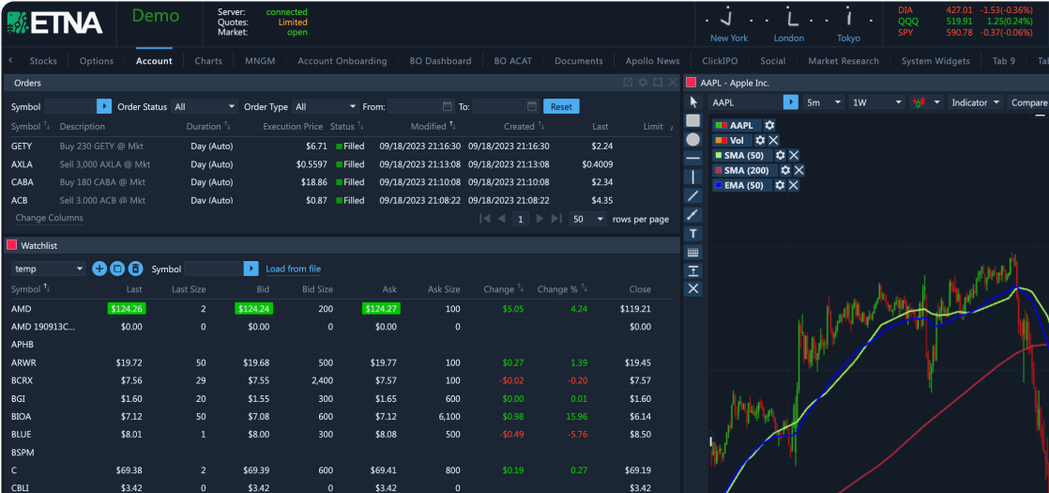Open the rows per page dropdown
This screenshot has height=493, width=1049.
(588, 219)
